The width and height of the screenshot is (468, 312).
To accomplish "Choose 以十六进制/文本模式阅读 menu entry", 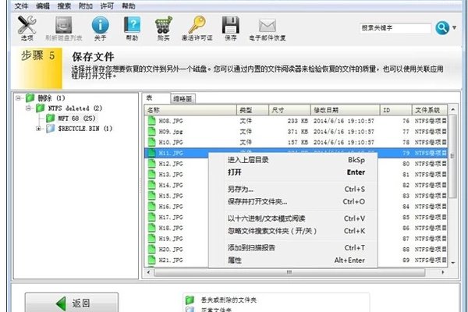I will pyautogui.click(x=292, y=218).
